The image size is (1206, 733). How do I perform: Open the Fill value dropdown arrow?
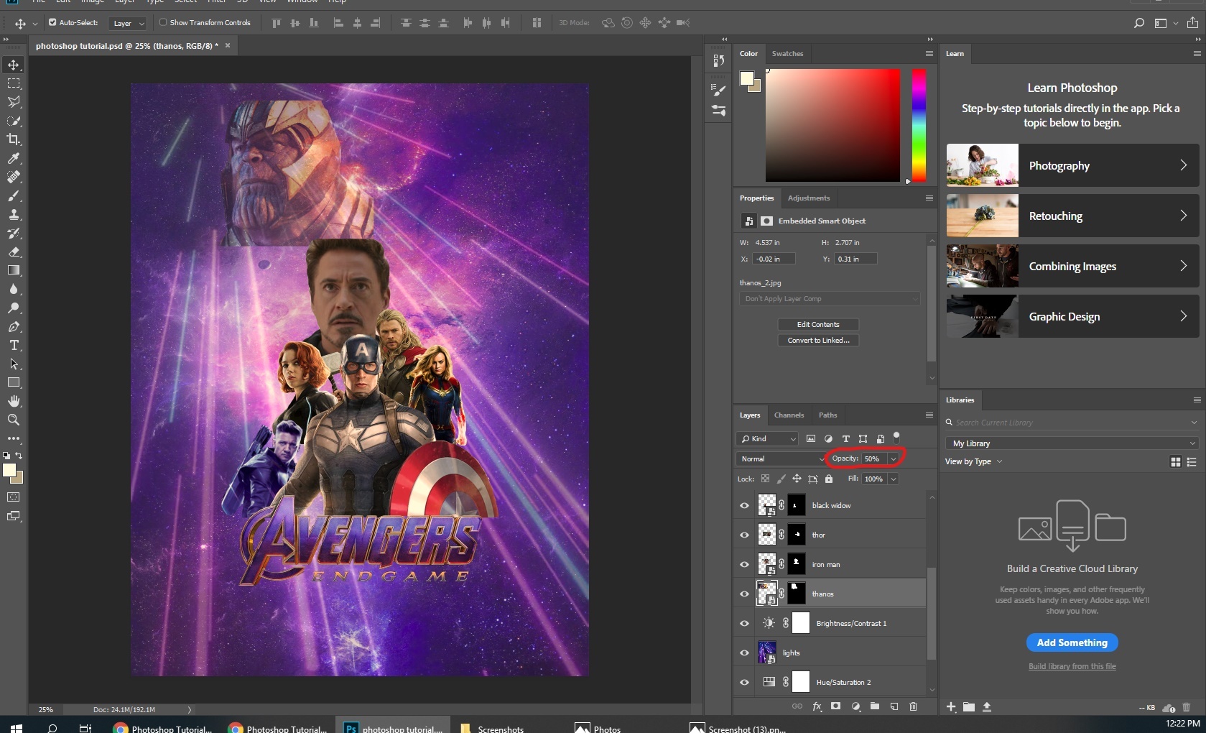point(894,479)
